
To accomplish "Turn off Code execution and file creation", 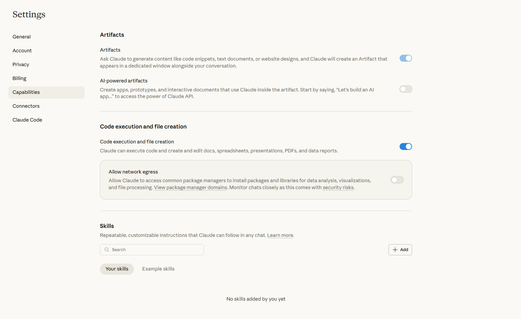I will tap(406, 147).
